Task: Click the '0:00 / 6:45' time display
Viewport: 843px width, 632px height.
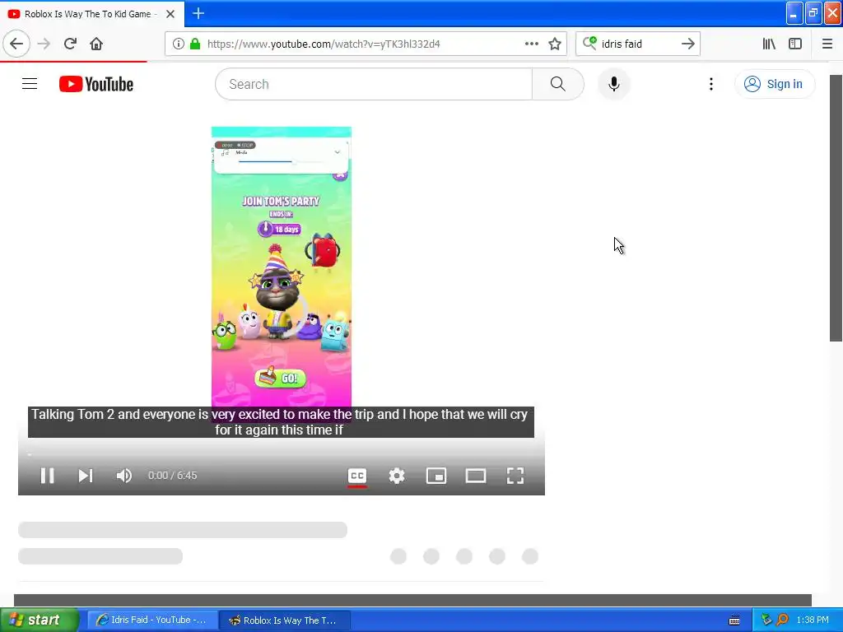Action: (173, 476)
